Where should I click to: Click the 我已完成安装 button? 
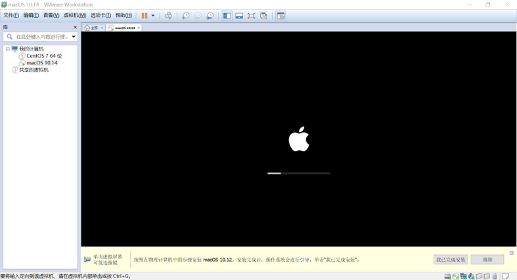pyautogui.click(x=451, y=260)
